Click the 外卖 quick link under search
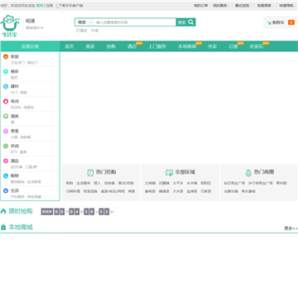Viewport: 298px width, 298px height. point(95,31)
